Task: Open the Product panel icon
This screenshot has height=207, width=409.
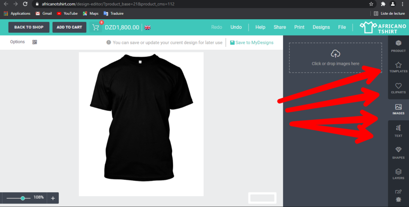Action: pos(398,46)
